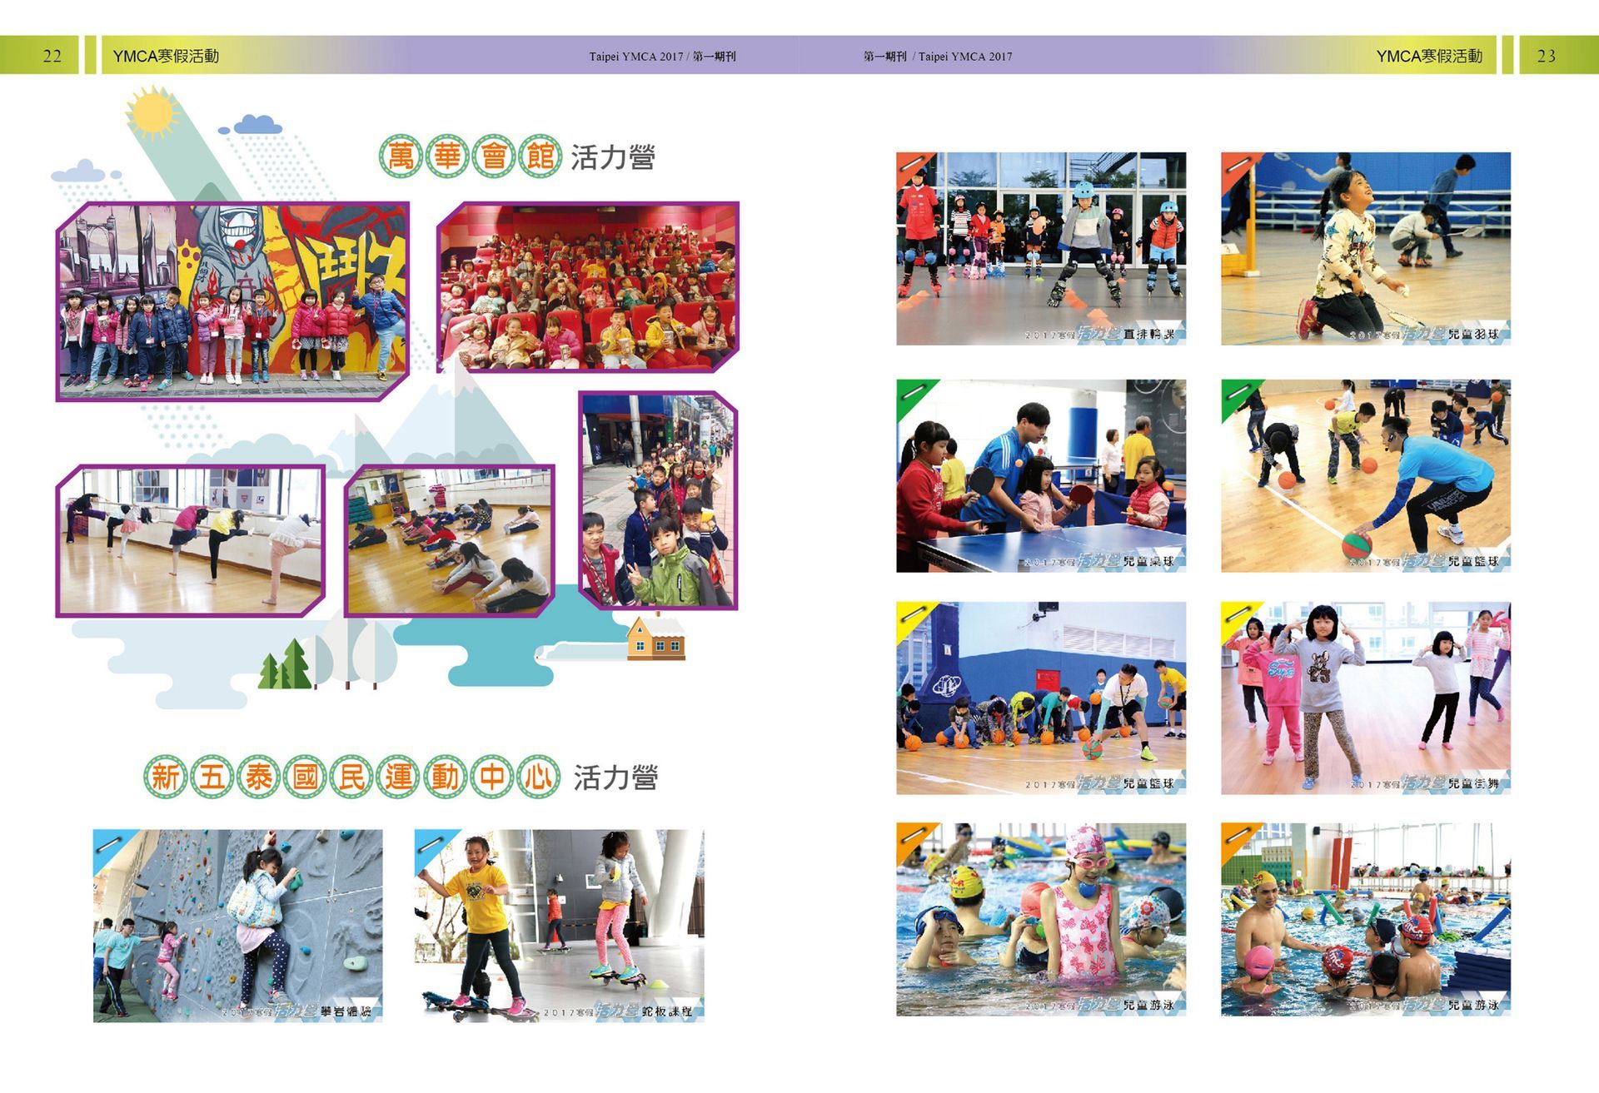This screenshot has width=1599, height=1093.
Task: Click red corner tag on roller skating photo
Action: [x=909, y=164]
